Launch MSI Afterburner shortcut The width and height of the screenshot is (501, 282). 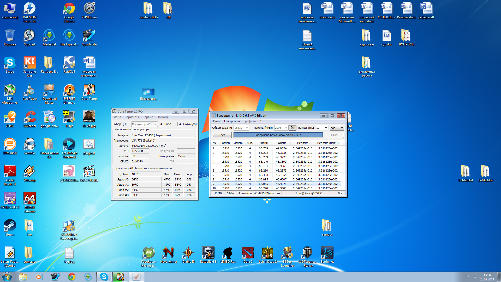tap(10, 91)
